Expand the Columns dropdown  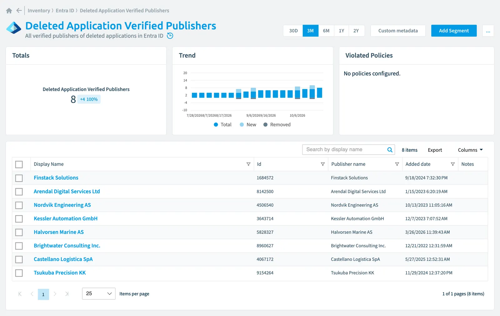(470, 150)
